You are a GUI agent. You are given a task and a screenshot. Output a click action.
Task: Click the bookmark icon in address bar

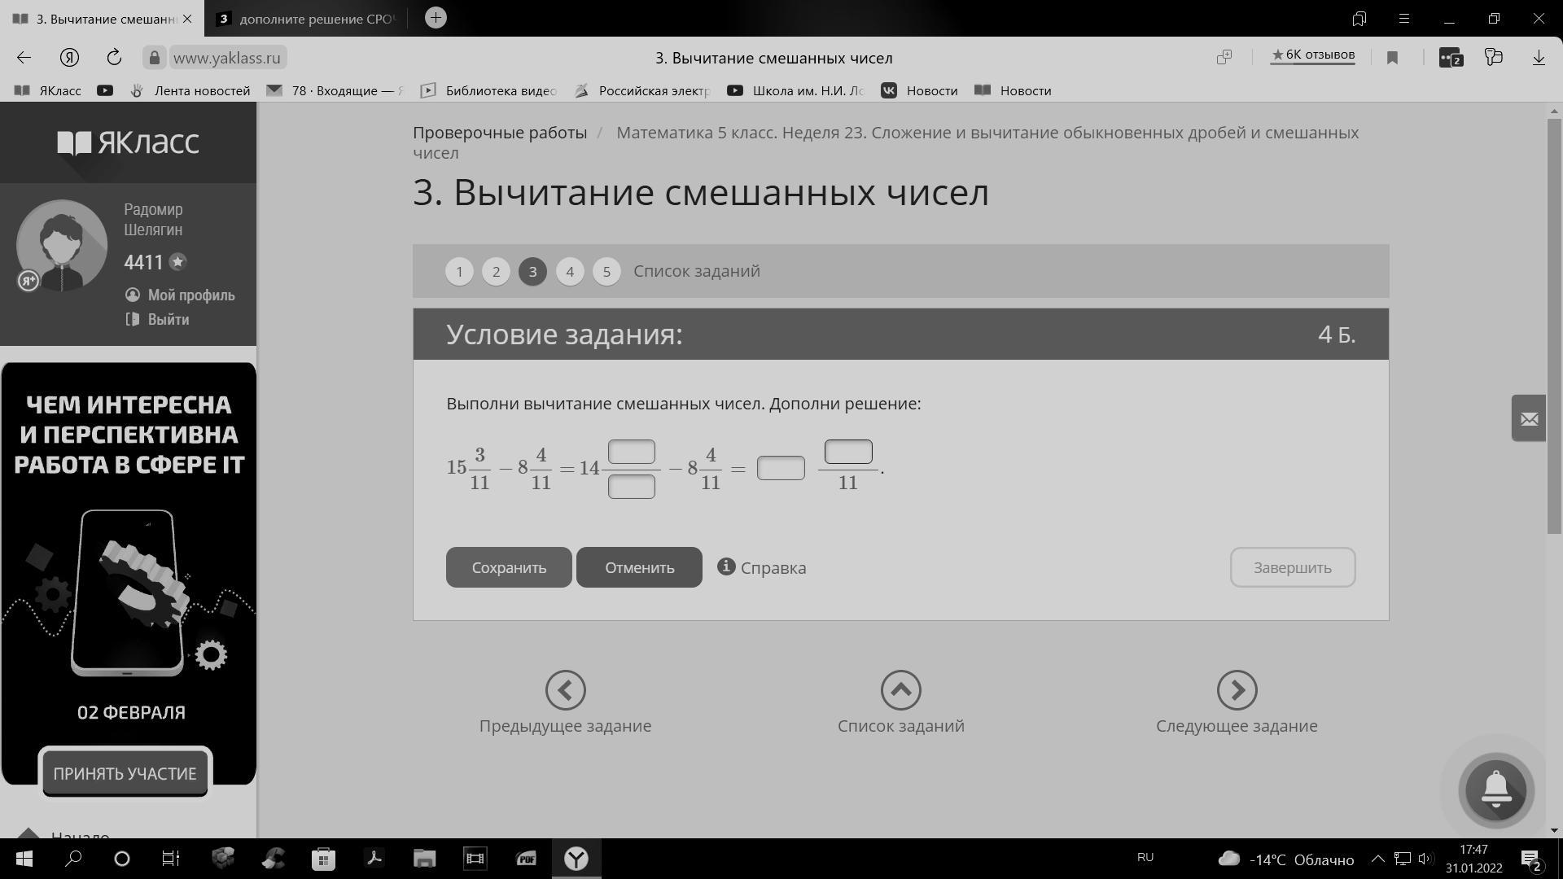[1392, 57]
